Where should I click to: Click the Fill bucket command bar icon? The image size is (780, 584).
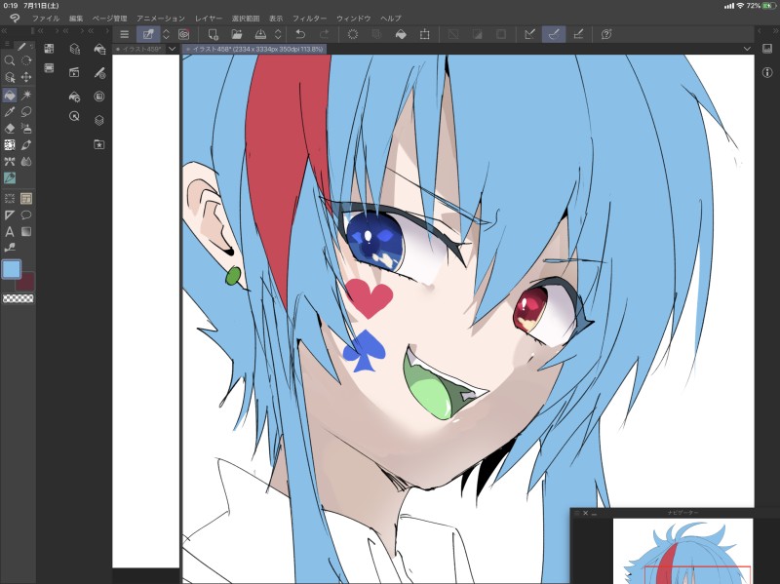tap(401, 34)
